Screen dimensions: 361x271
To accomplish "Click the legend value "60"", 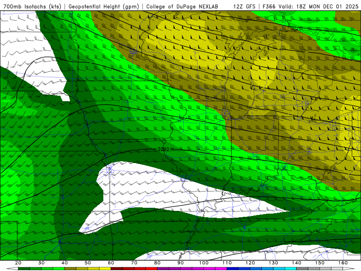I will [111, 263].
